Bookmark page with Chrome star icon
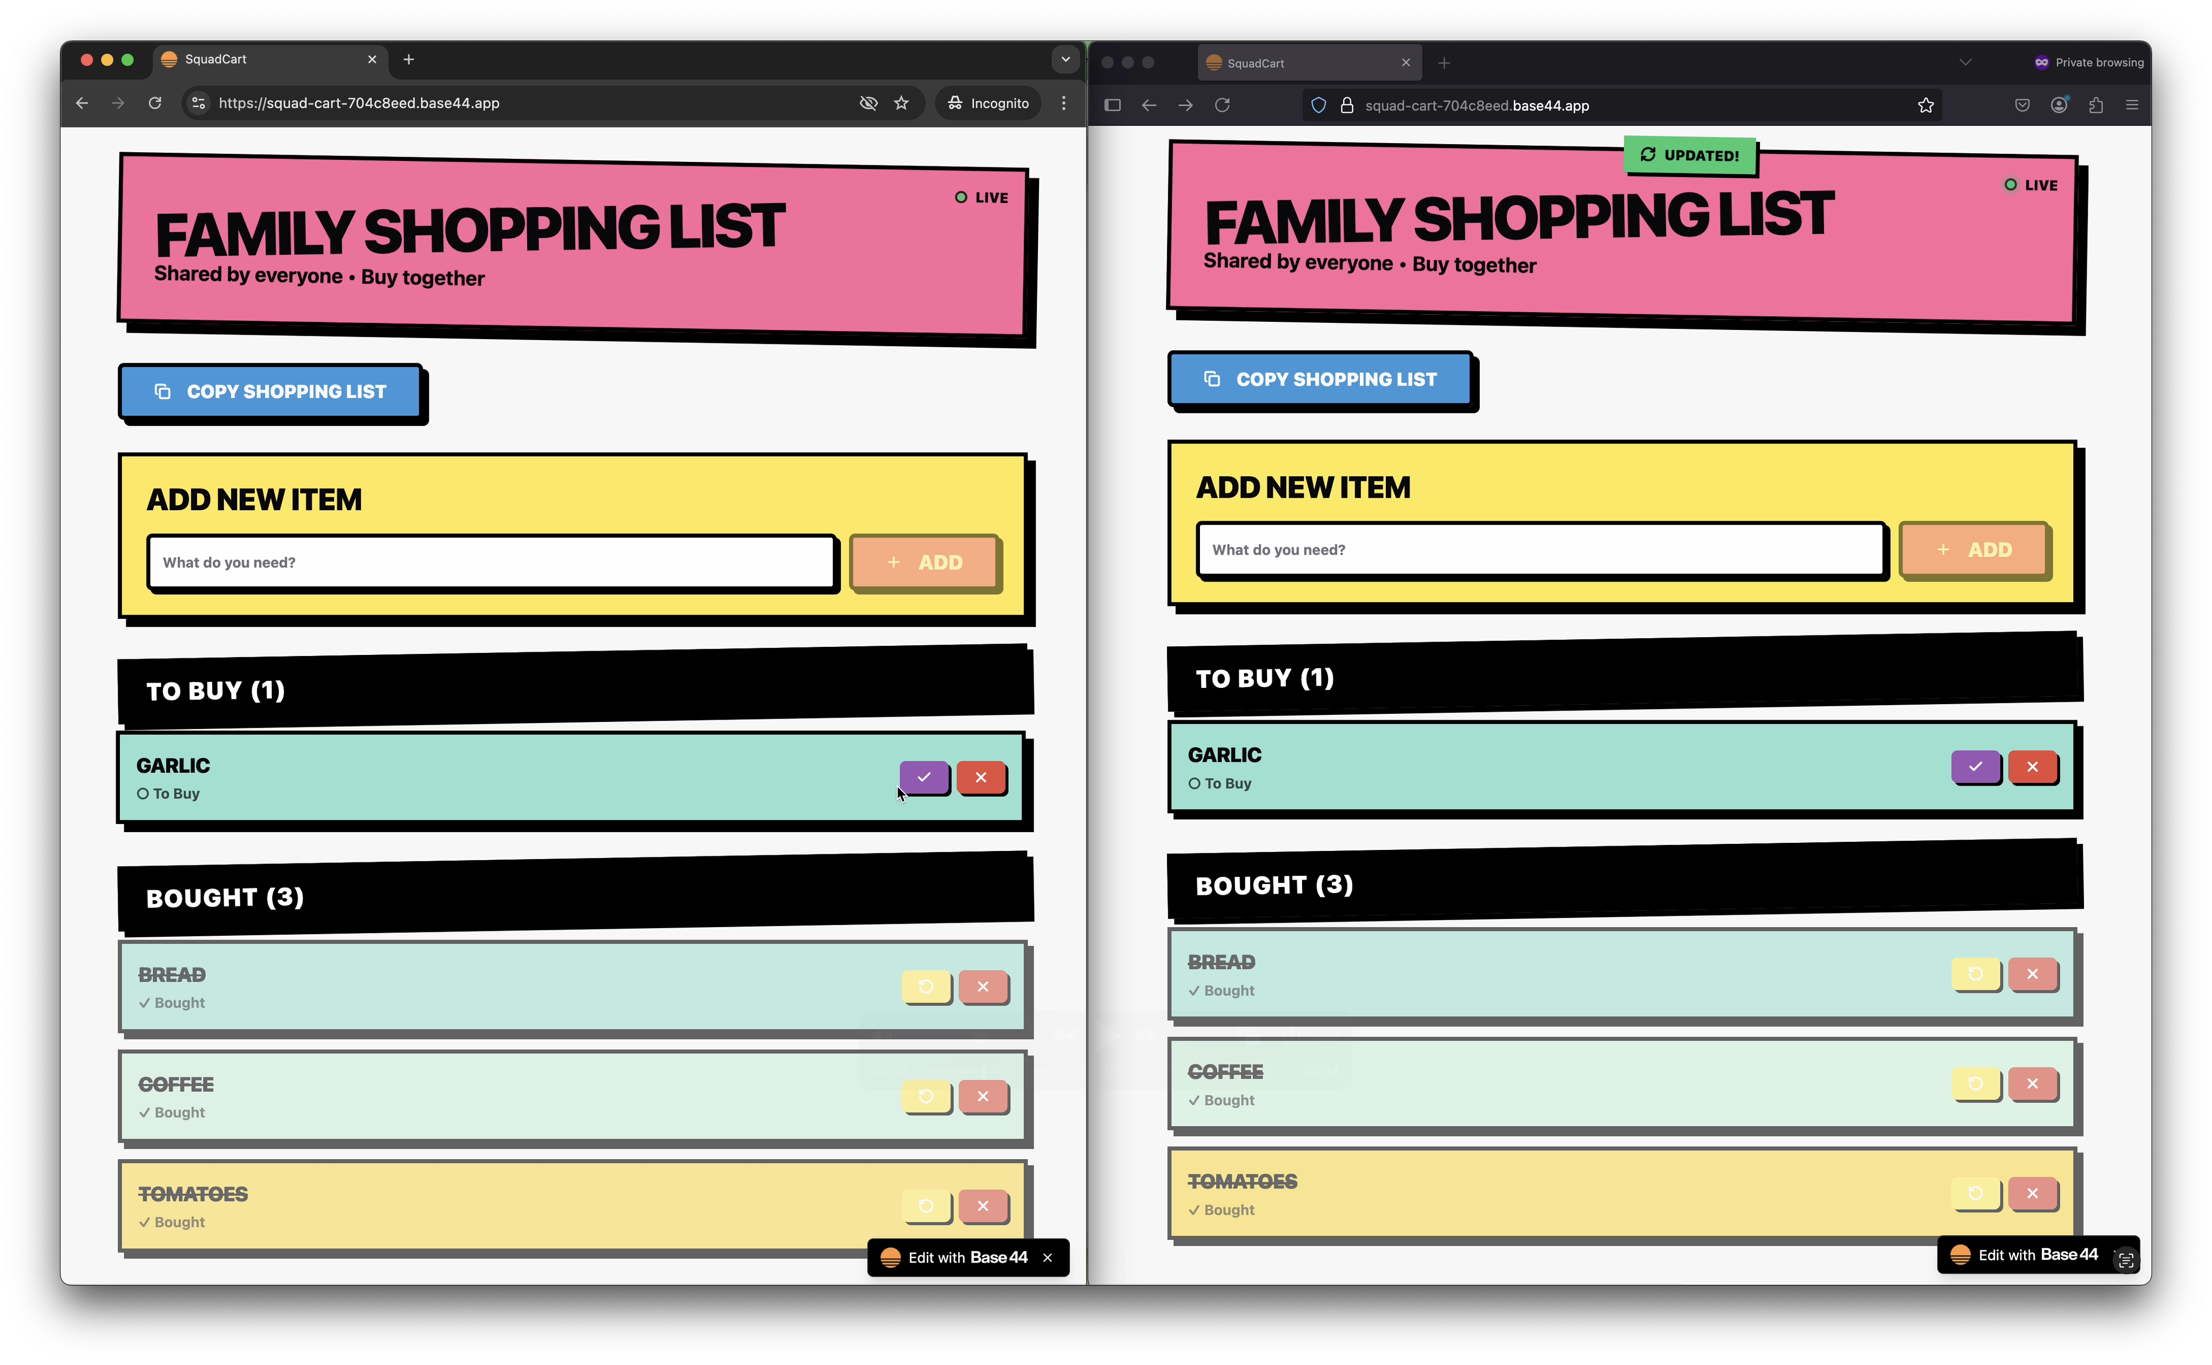 click(x=901, y=103)
